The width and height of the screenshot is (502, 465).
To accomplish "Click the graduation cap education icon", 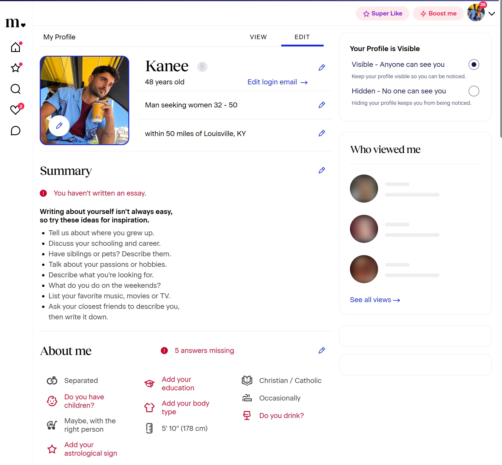I will pyautogui.click(x=149, y=384).
